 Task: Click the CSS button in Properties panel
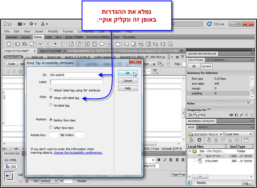tap(11, 166)
